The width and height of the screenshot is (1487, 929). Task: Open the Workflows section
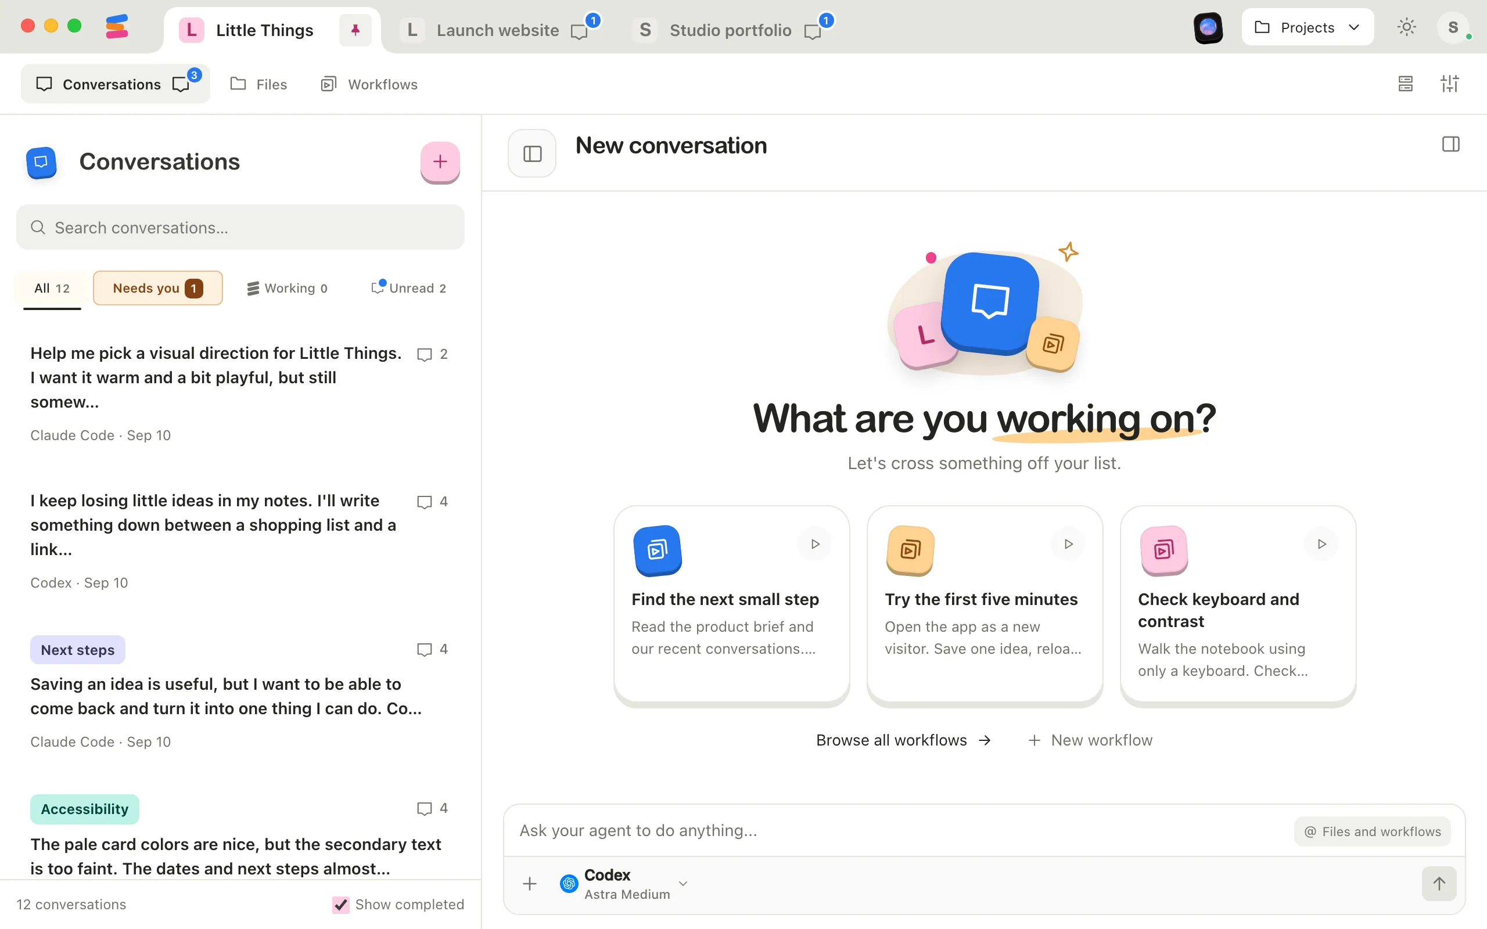click(369, 84)
